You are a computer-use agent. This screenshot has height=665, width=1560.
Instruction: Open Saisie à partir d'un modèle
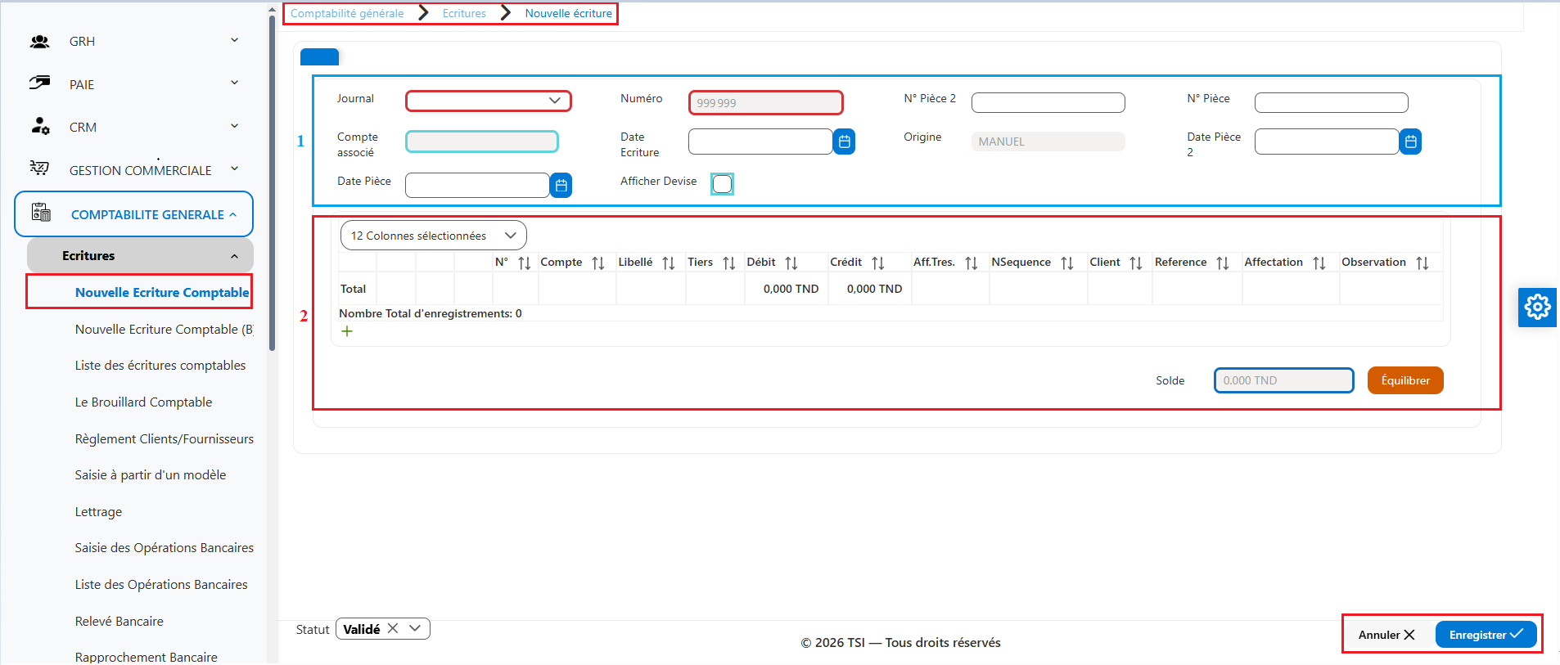point(151,474)
